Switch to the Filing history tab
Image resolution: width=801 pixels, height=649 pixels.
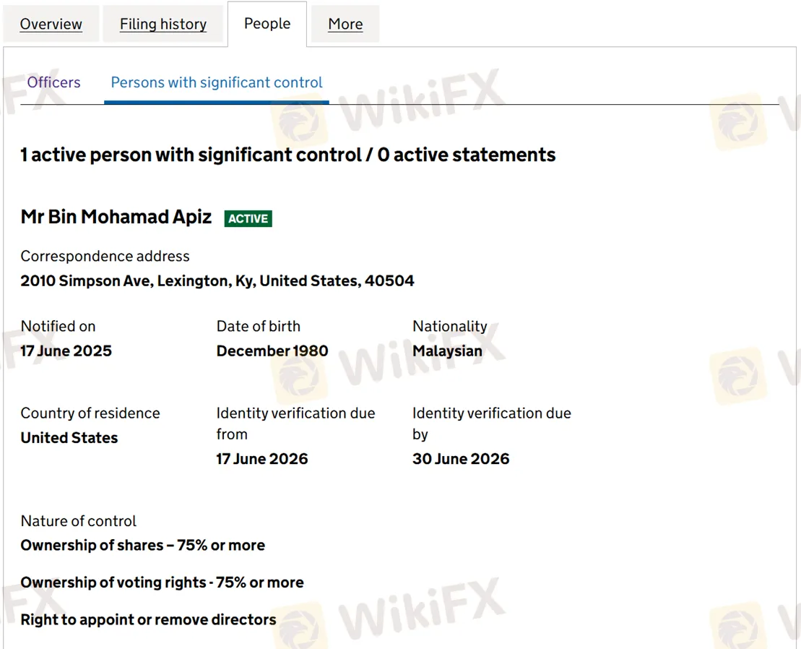point(163,25)
